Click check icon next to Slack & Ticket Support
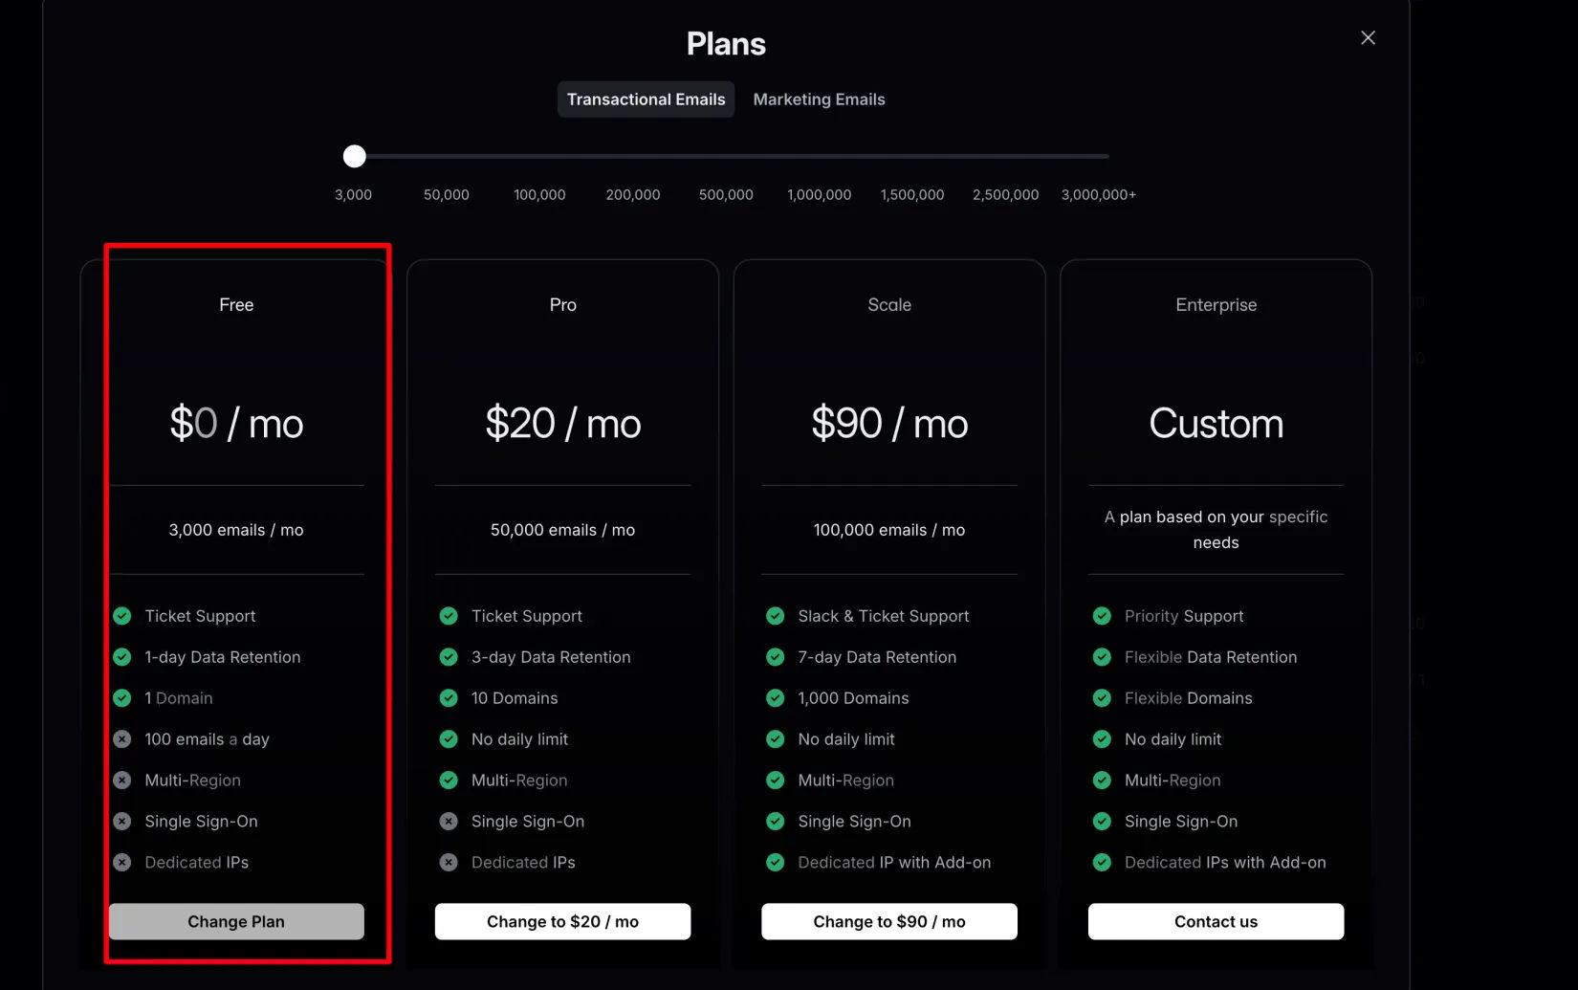The width and height of the screenshot is (1578, 990). tap(776, 616)
